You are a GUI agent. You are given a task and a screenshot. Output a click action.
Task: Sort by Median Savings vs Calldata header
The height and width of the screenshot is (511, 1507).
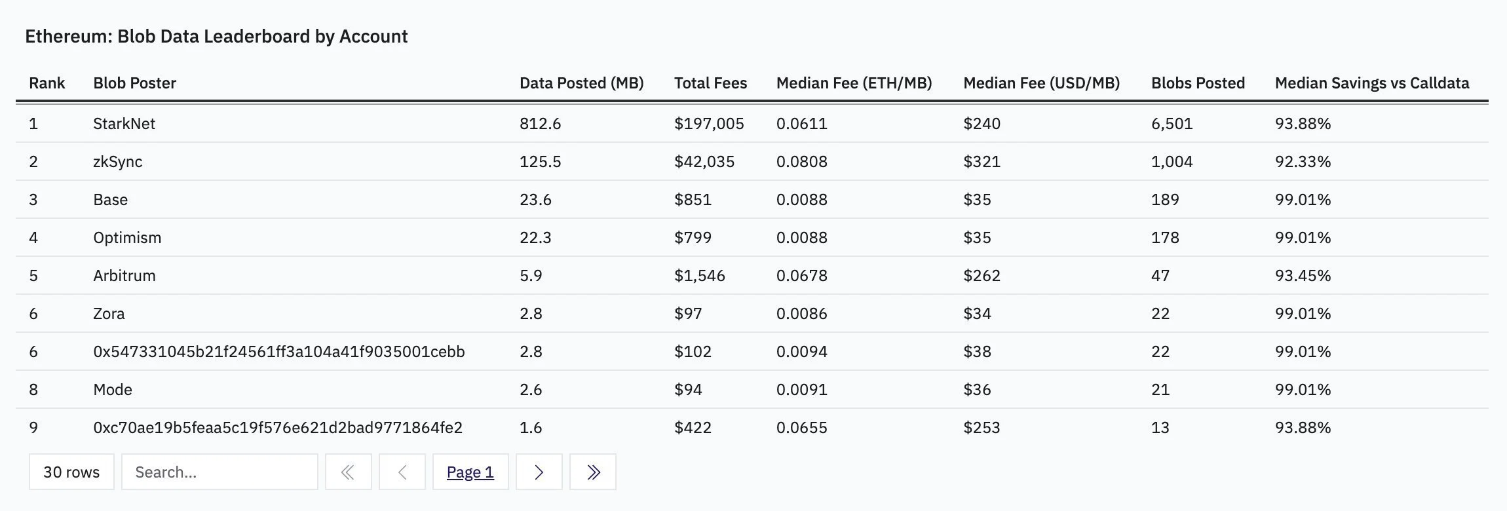[1371, 83]
